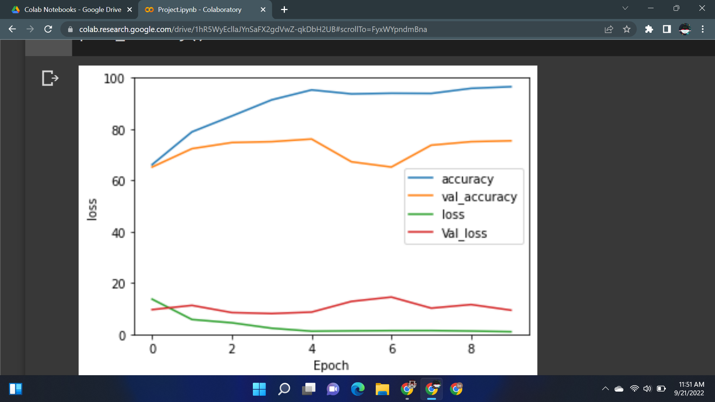Open the third Chrome taskbar icon
The image size is (715, 402).
[456, 389]
